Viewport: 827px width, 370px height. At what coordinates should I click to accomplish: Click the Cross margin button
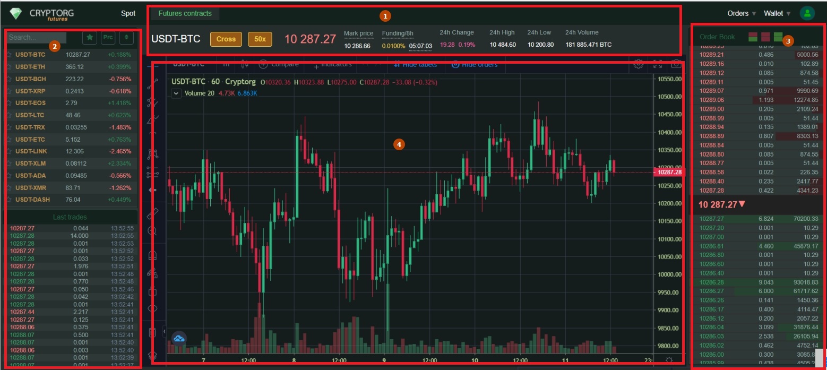tap(226, 39)
